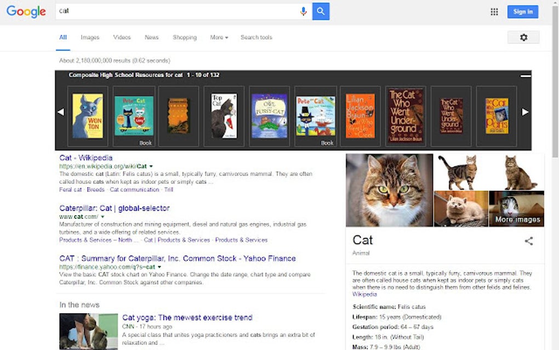
Task: Open Cat yoga news headline
Action: (187, 318)
